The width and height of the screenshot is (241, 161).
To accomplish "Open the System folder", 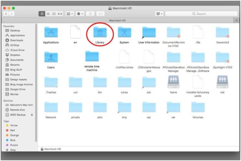I will pos(124,32).
